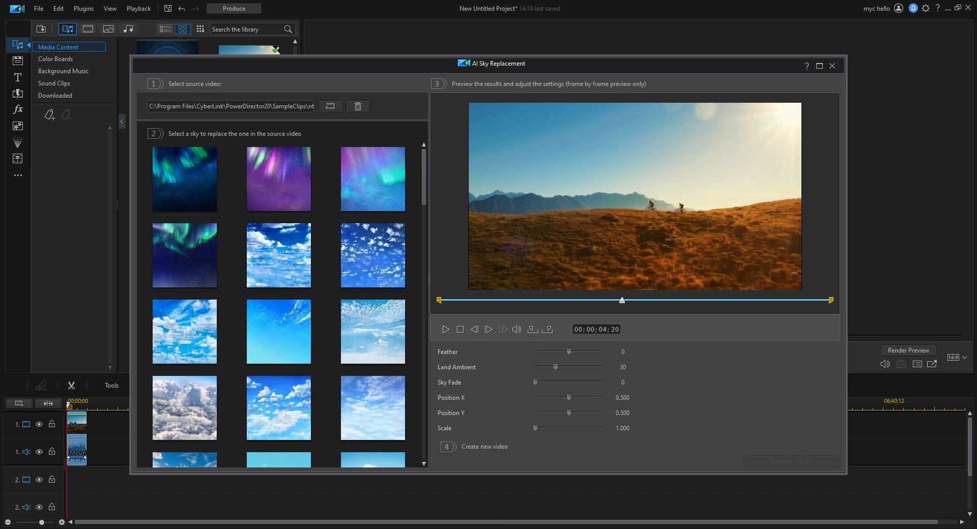Open the library explorer grid menu
This screenshot has height=529, width=977.
point(200,29)
